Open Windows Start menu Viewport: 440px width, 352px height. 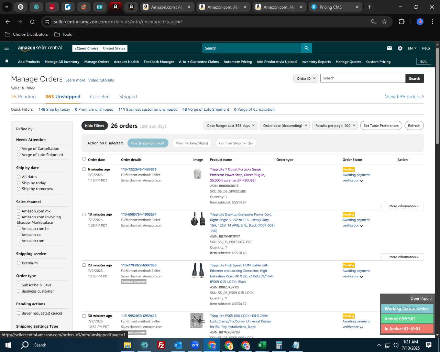click(8, 345)
